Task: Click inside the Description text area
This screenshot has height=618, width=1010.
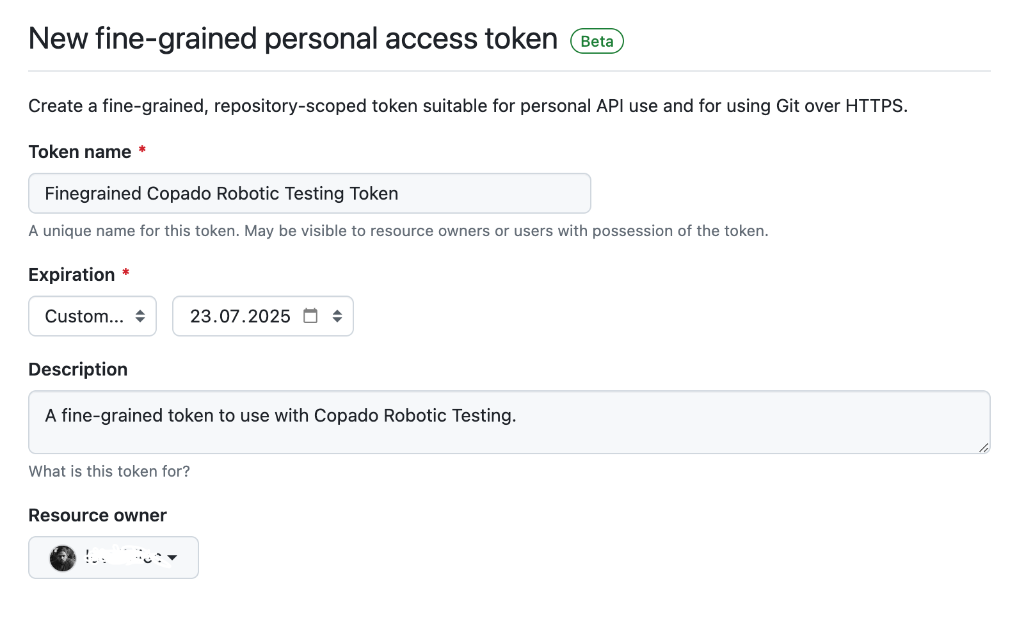Action: tap(509, 422)
